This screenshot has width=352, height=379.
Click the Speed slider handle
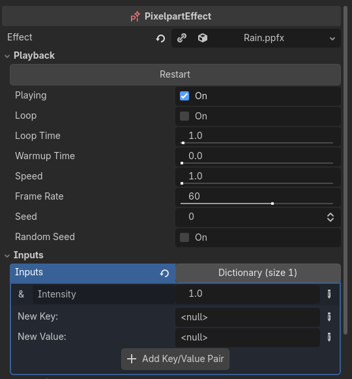coord(182,183)
